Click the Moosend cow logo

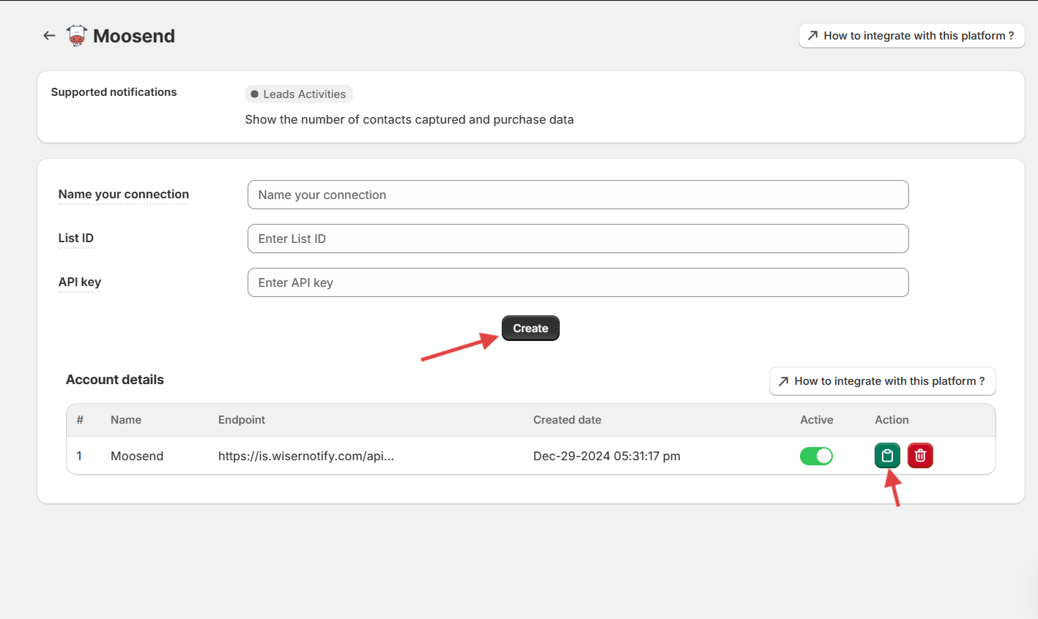click(x=76, y=35)
